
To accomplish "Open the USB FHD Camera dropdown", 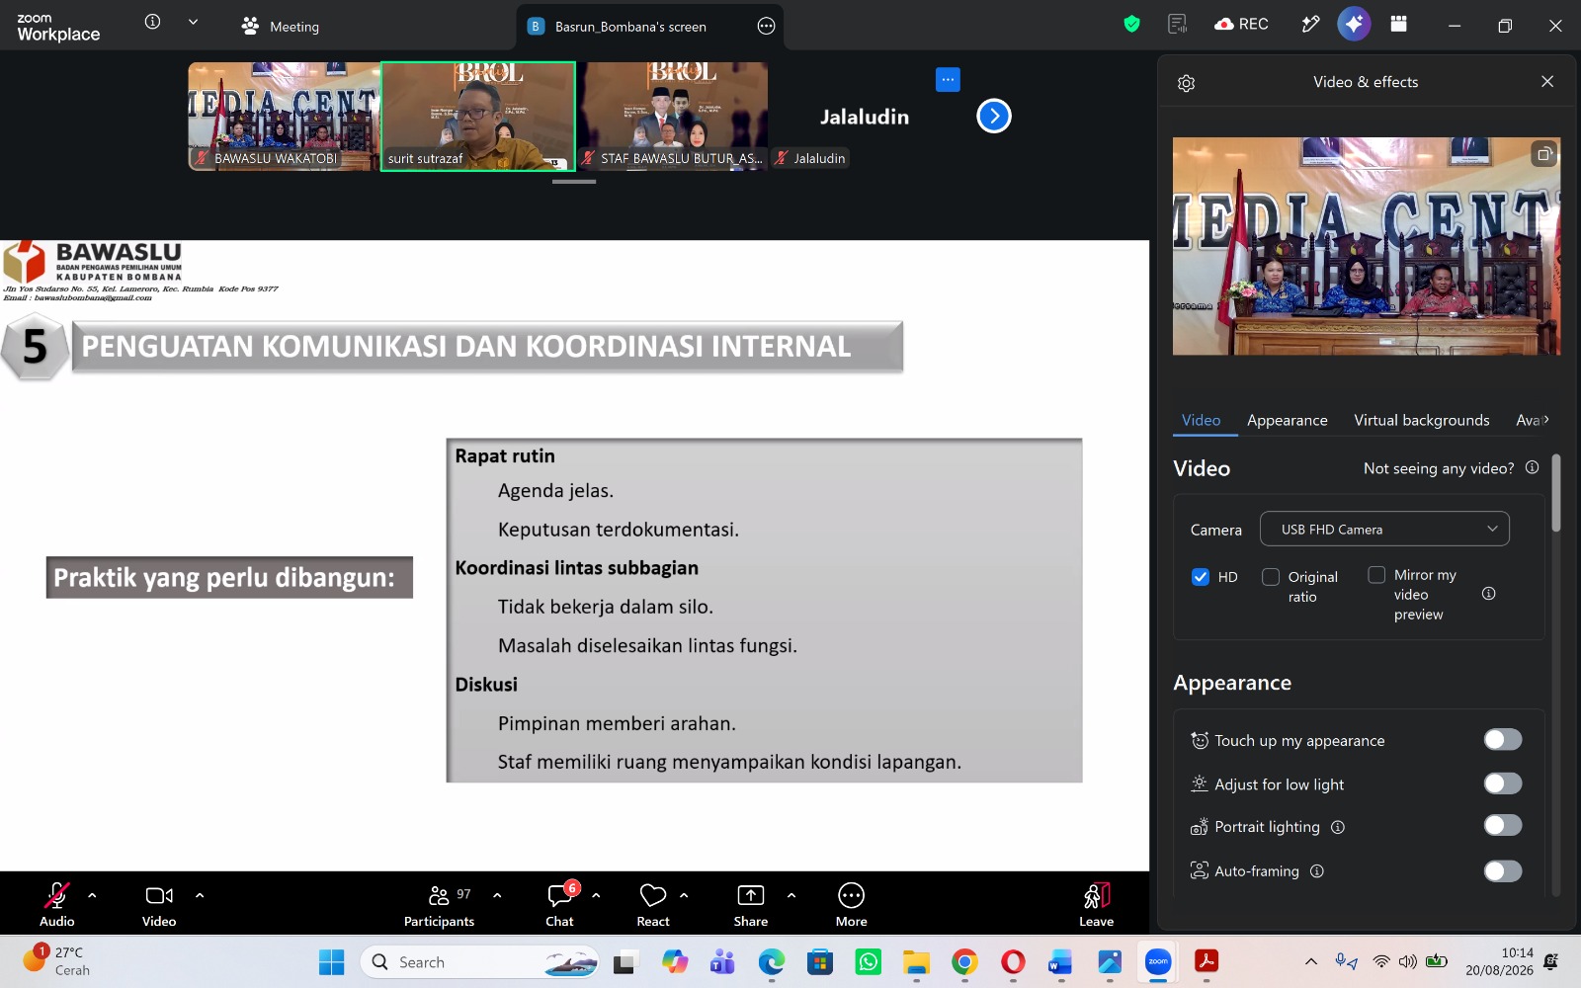I will pyautogui.click(x=1384, y=529).
